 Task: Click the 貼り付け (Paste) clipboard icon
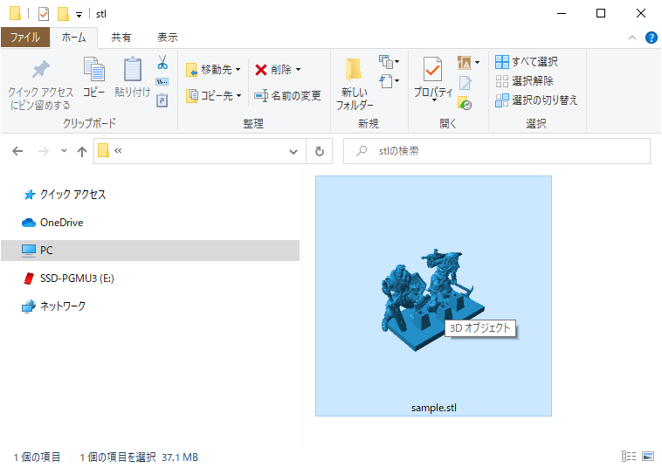133,69
